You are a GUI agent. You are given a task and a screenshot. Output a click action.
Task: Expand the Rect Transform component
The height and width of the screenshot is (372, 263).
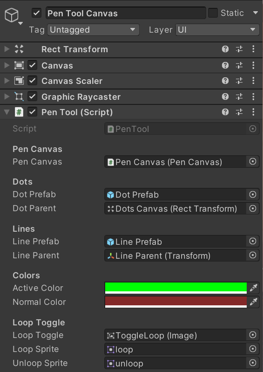[7, 49]
